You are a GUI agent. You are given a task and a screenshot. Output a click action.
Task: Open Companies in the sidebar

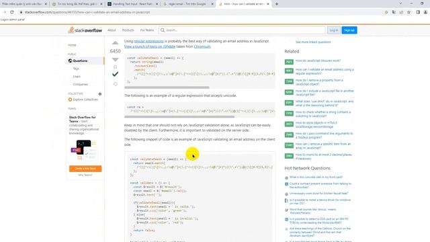point(81,84)
